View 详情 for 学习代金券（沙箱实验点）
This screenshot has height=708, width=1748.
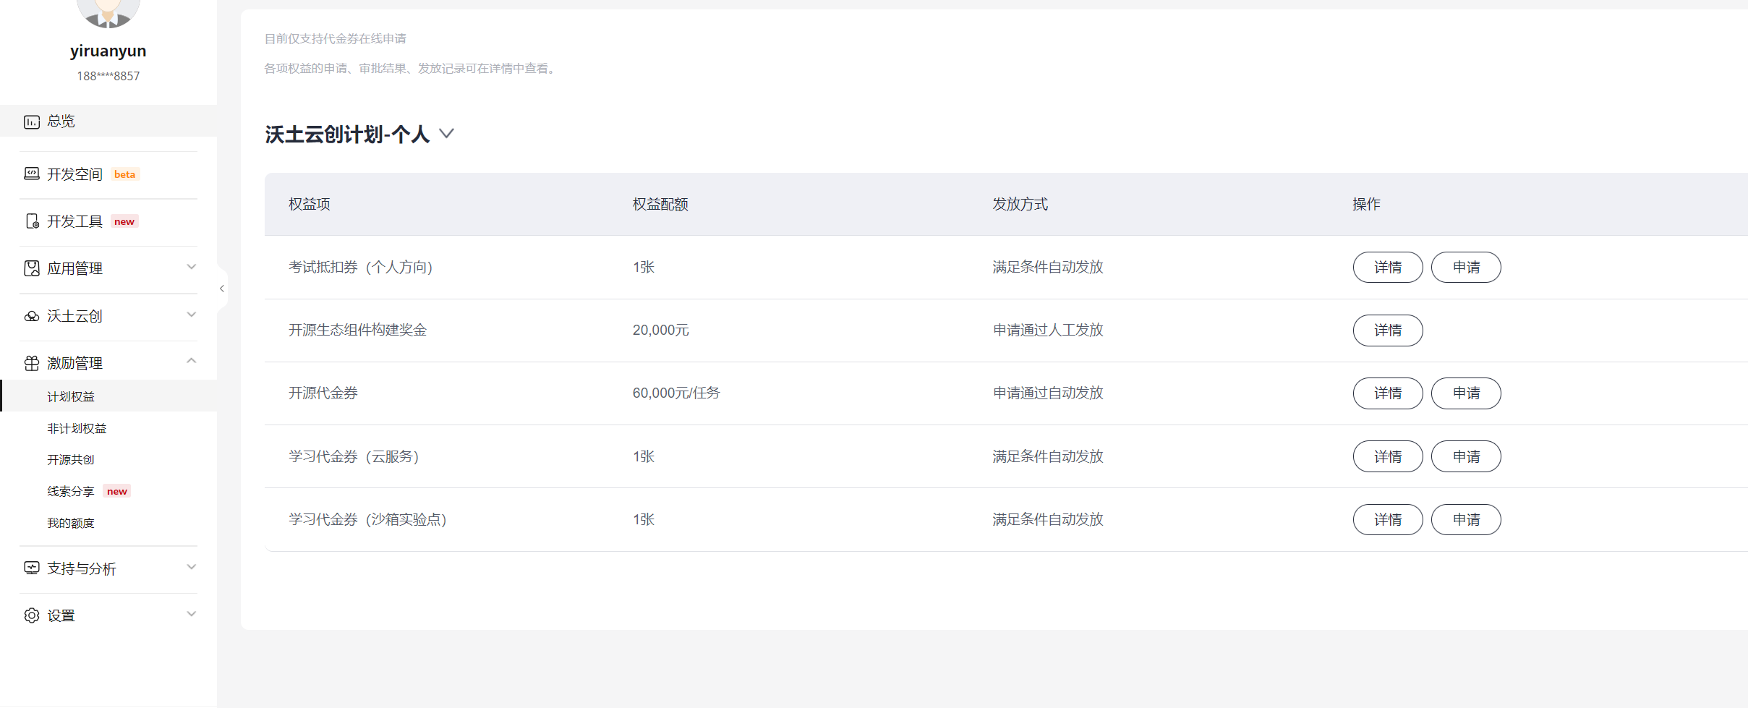(1388, 519)
